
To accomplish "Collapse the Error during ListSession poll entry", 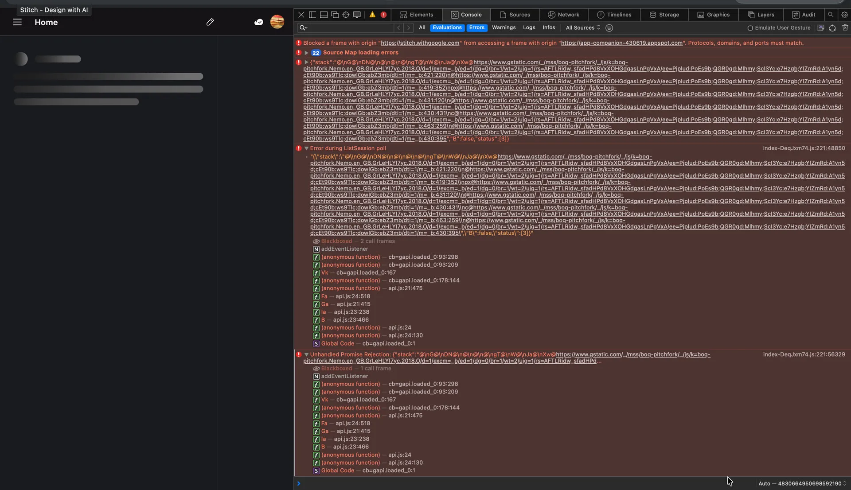I will click(x=306, y=148).
